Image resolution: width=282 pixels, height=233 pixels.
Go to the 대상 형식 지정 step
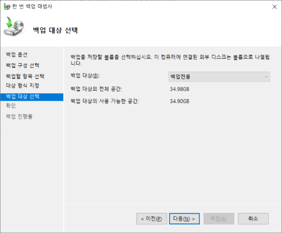pyautogui.click(x=23, y=86)
